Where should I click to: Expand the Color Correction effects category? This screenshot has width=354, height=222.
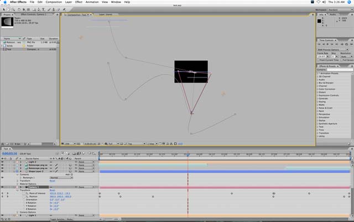point(318,89)
